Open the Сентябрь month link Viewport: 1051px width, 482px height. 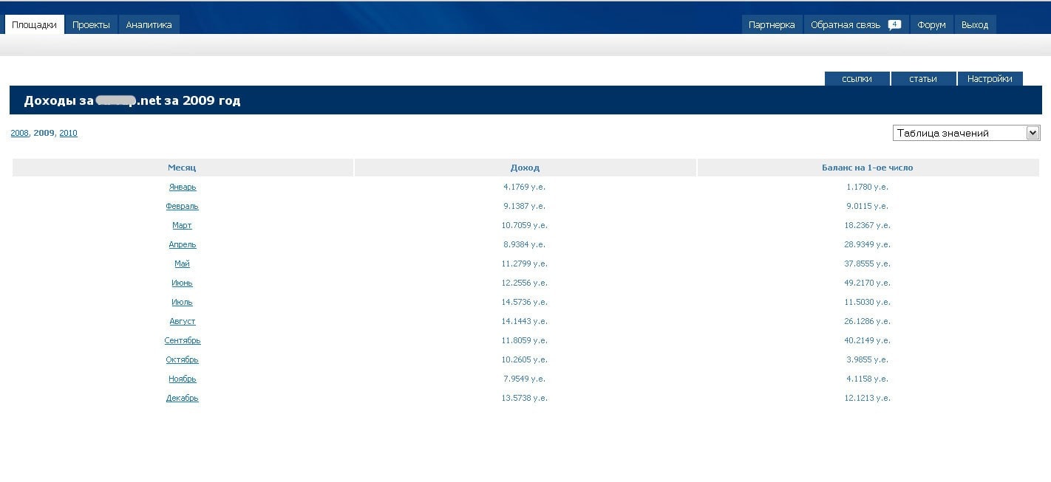point(183,340)
